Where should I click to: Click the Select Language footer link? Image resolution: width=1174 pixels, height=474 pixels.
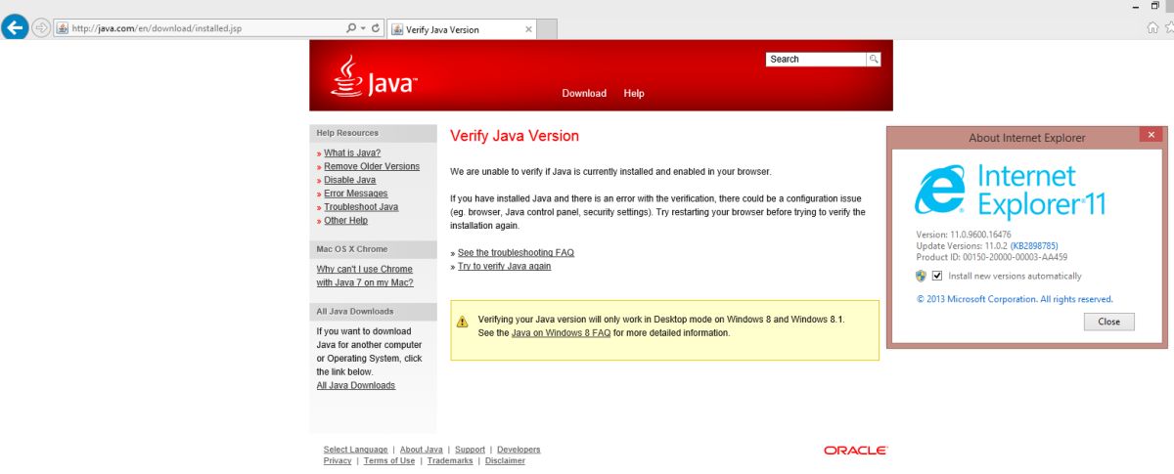click(x=355, y=450)
